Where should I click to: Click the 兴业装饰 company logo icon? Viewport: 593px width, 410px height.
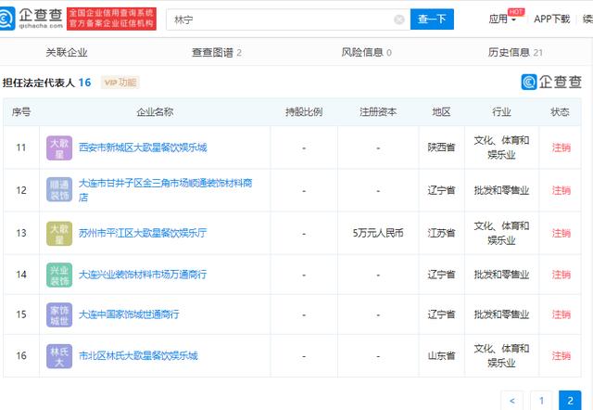(x=59, y=275)
